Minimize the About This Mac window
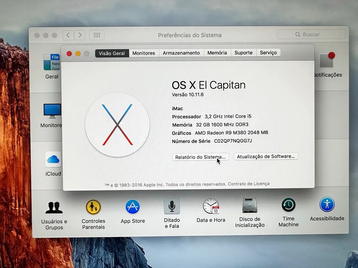The image size is (358, 268). coord(78,53)
